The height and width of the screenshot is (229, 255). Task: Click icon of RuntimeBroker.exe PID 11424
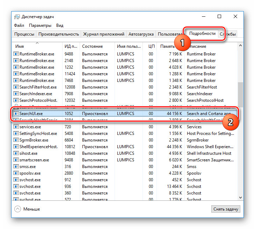pos(16,74)
